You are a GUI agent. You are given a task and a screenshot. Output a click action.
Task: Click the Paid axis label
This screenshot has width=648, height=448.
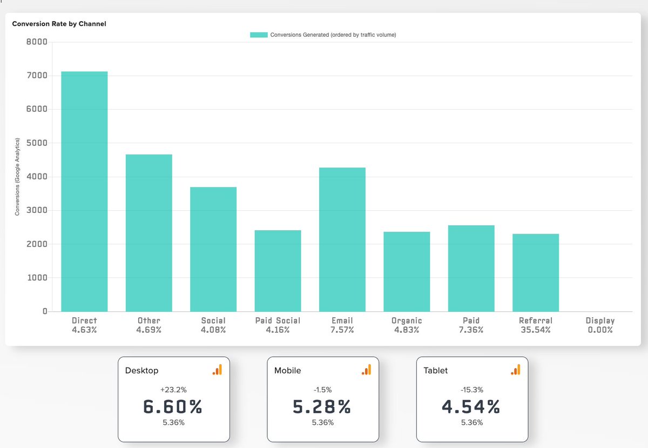pos(471,320)
